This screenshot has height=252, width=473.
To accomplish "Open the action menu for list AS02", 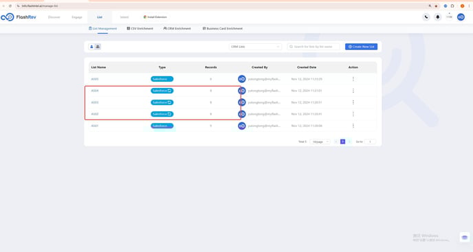I will coord(353,114).
